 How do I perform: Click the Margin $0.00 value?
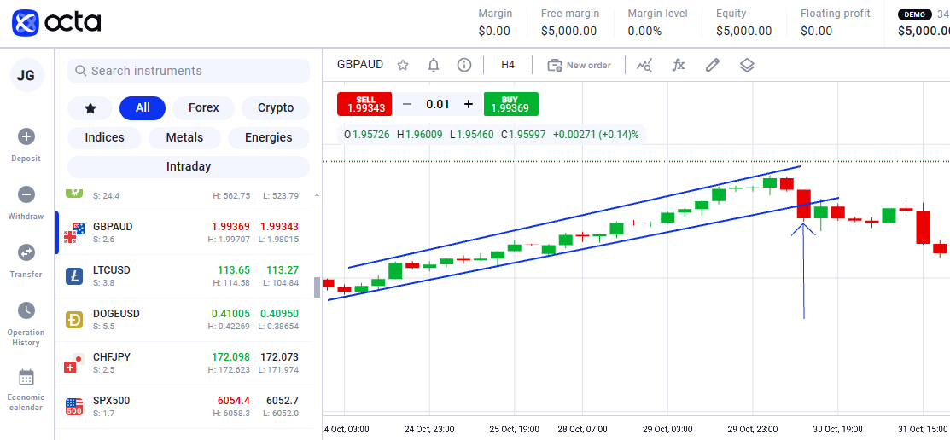click(494, 31)
